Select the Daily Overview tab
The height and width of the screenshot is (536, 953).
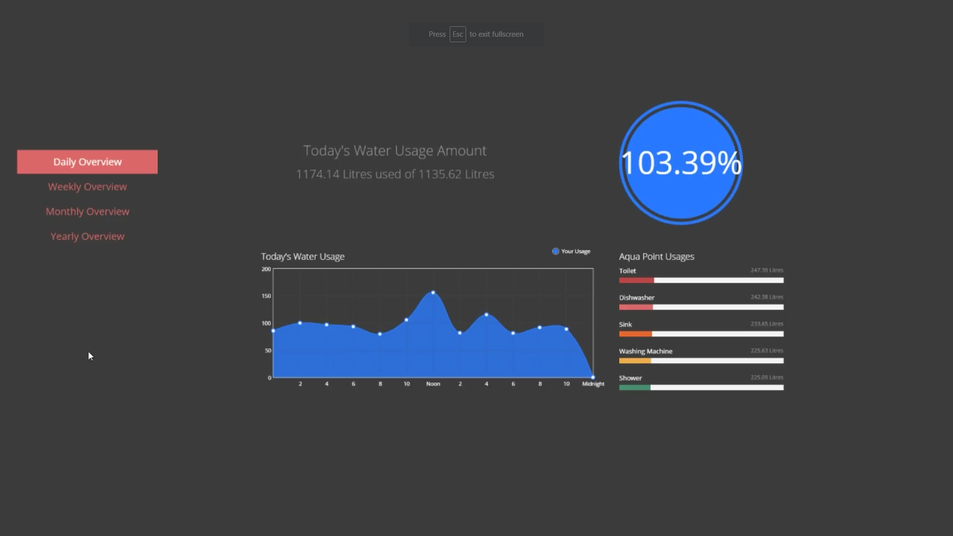pos(87,162)
